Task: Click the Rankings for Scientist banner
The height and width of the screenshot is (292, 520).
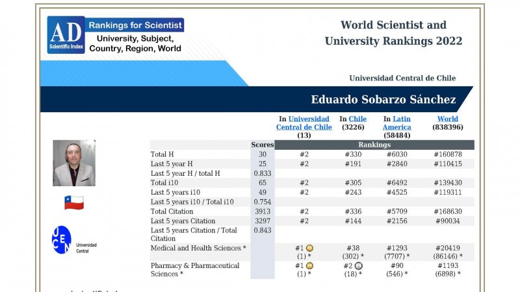Action: click(135, 25)
